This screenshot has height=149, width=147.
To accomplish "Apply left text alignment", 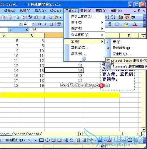I will pos(59,24).
